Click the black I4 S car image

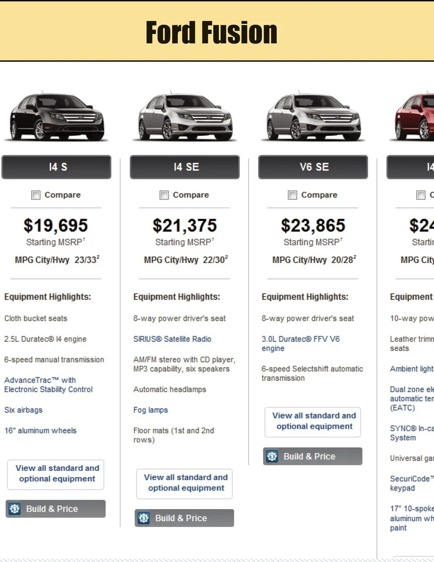pos(57,117)
